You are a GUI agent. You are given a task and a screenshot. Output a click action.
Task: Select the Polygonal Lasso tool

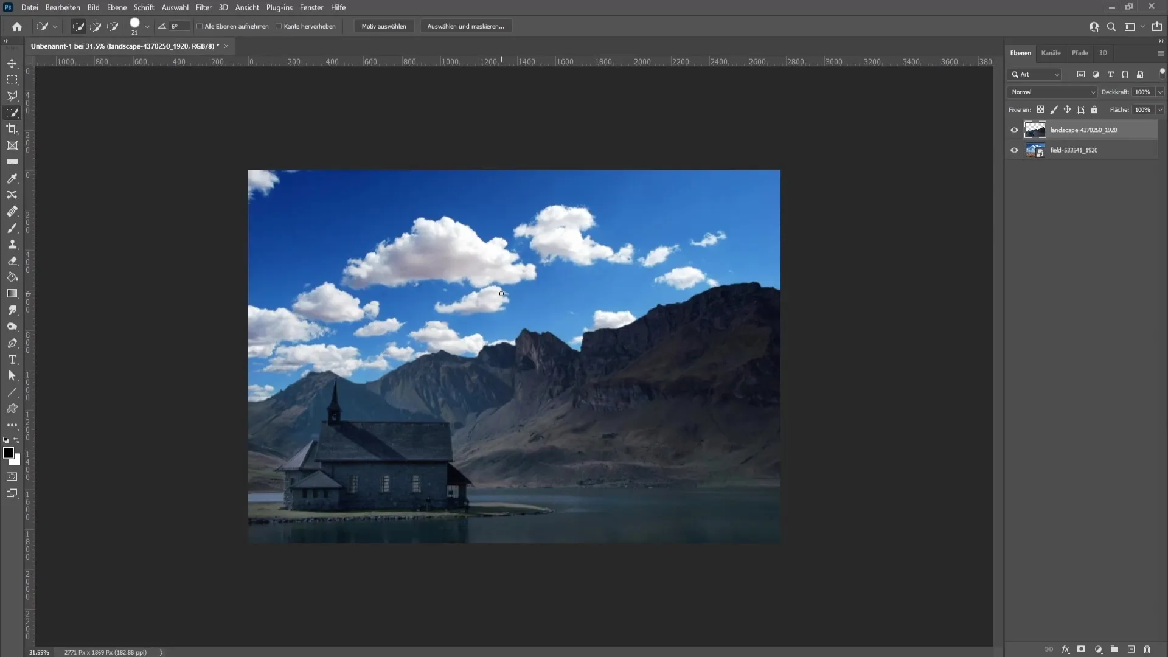[x=12, y=96]
